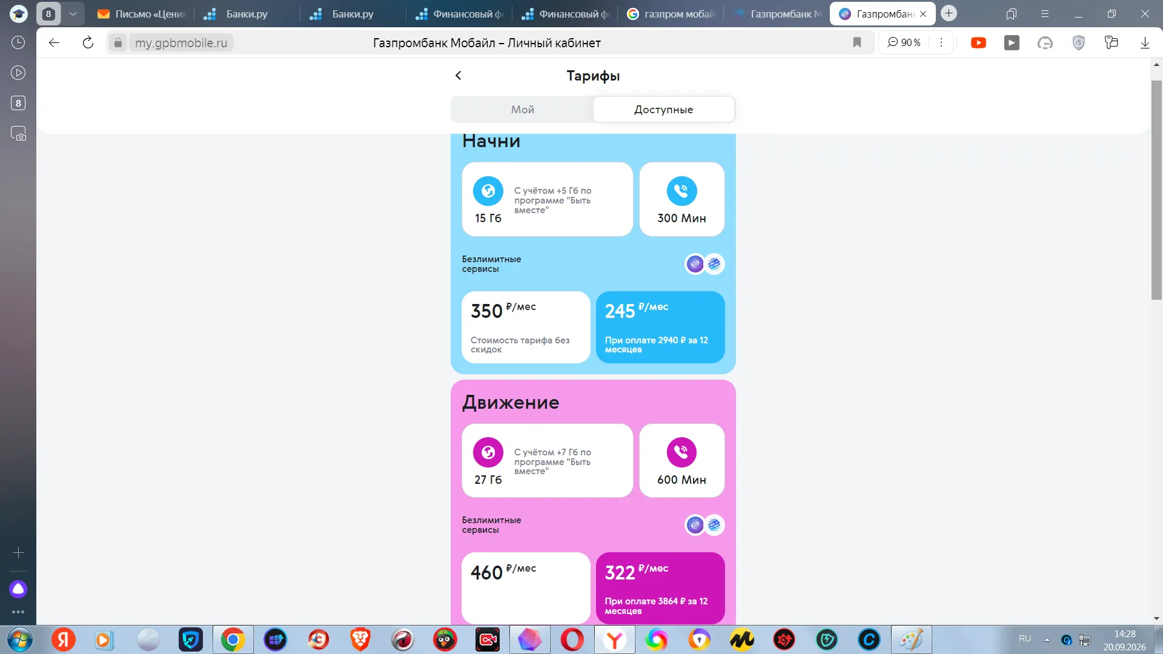This screenshot has width=1163, height=654.
Task: Choose the 245 ₽/мес yearly price option
Action: 660,328
